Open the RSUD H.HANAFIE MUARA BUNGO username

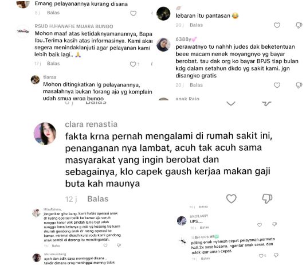74,26
